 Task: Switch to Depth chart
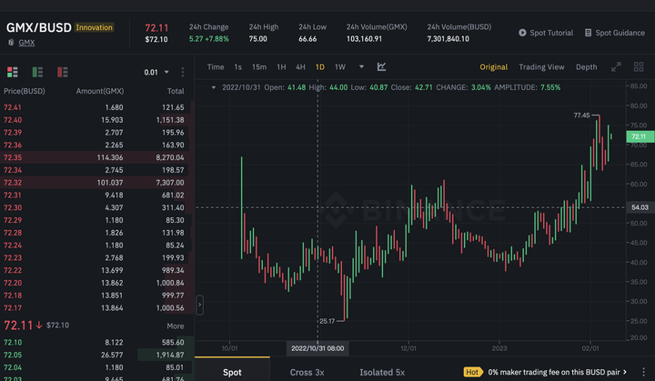coord(587,67)
